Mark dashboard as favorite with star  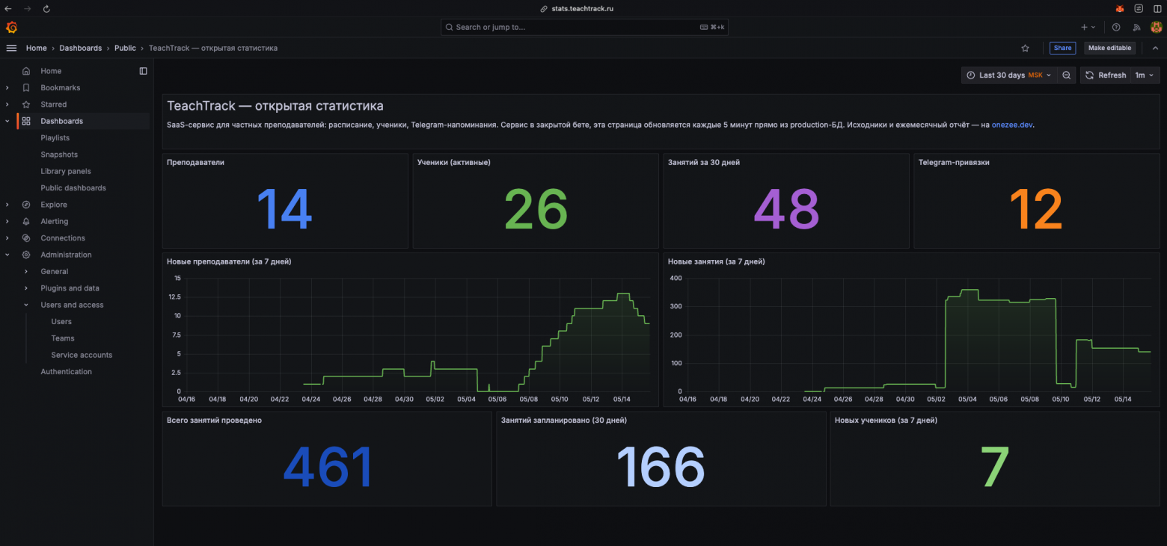point(1025,48)
